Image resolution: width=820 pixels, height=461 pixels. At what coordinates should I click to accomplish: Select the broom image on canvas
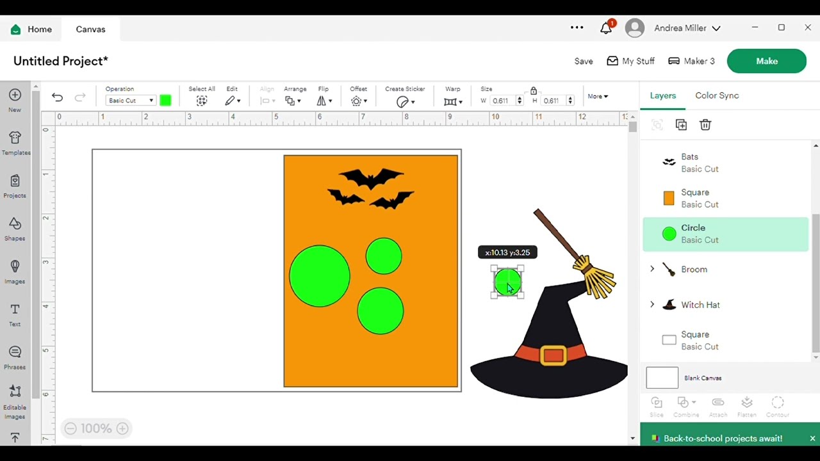(x=575, y=254)
